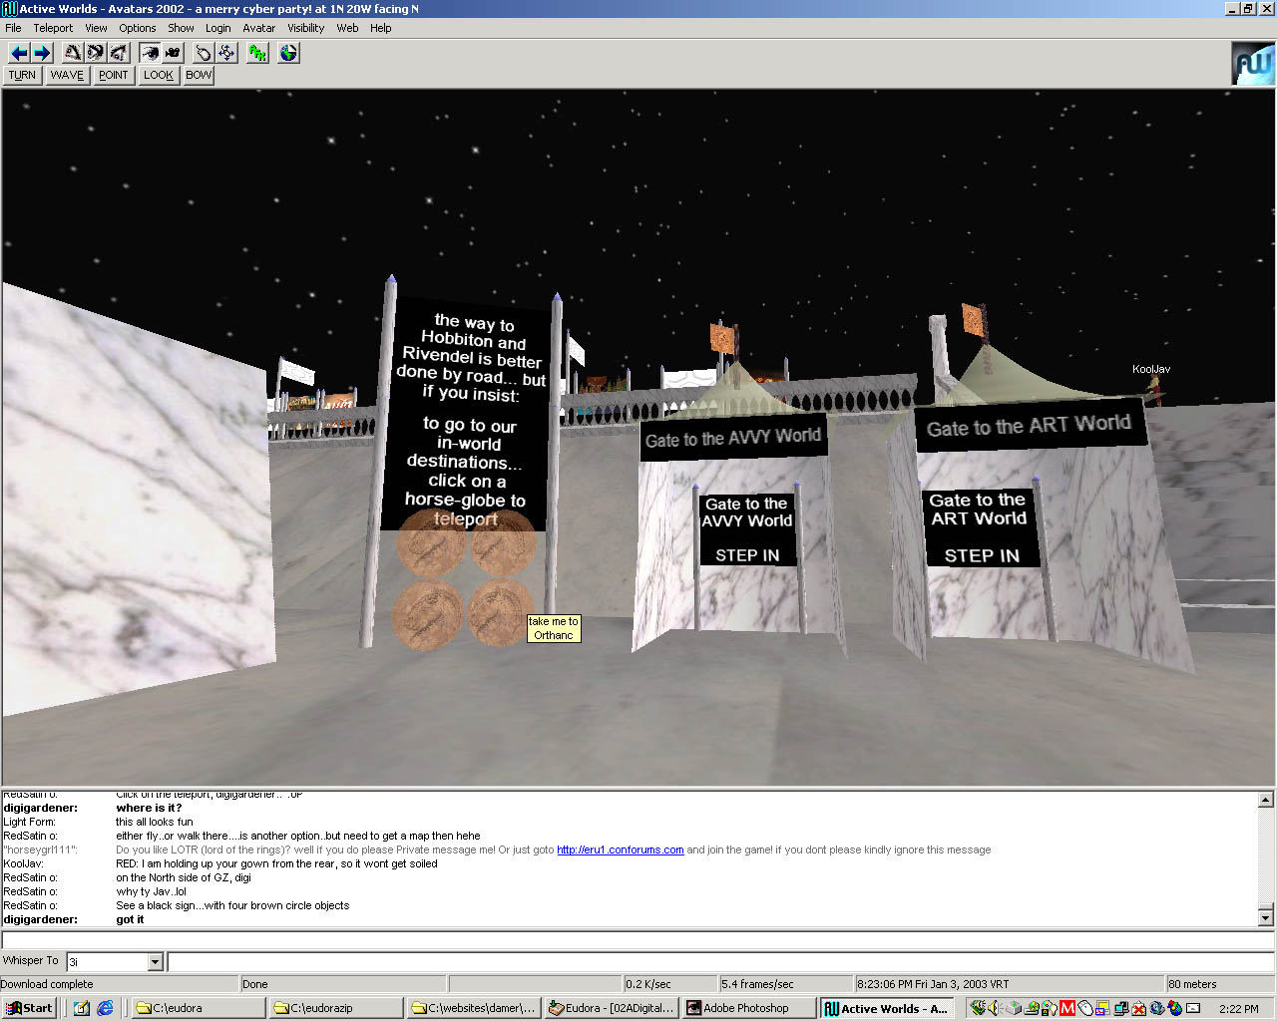1277x1021 pixels.
Task: Click the leftmost face look icon in toolbar
Action: [x=73, y=53]
